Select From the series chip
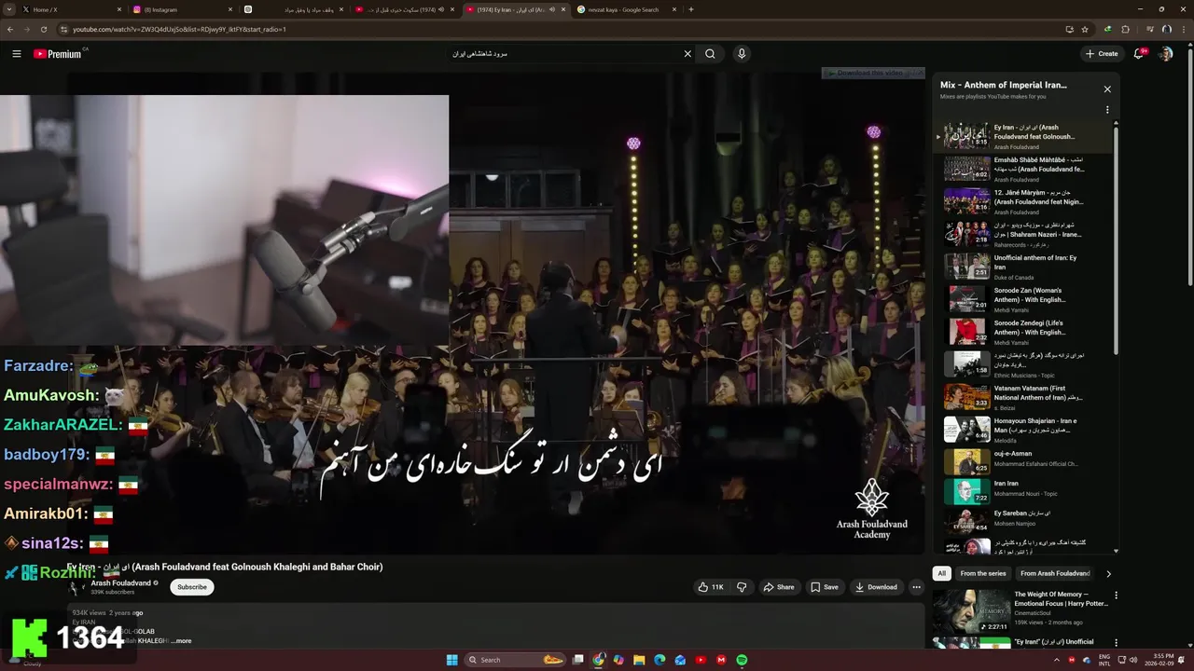 [983, 573]
